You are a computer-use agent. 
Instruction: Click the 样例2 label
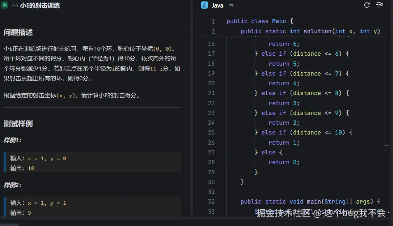(13, 185)
